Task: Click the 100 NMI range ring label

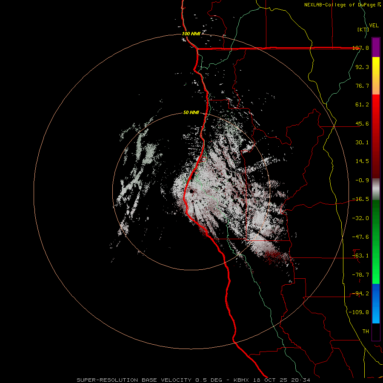Action: [191, 34]
